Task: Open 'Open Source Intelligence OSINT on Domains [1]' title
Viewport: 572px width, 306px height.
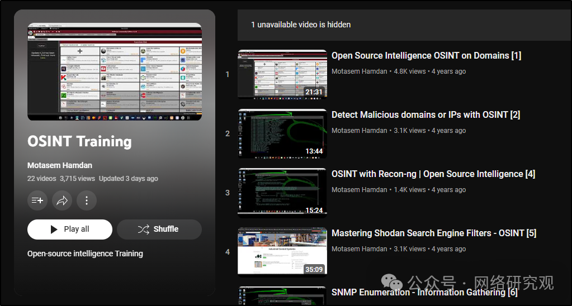Action: point(427,56)
